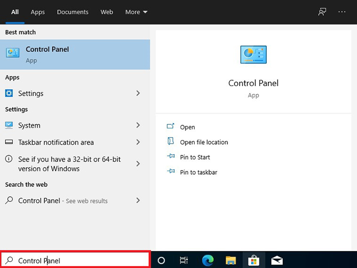The width and height of the screenshot is (357, 268).
Task: Expand the Settings app result arrow
Action: 138,93
